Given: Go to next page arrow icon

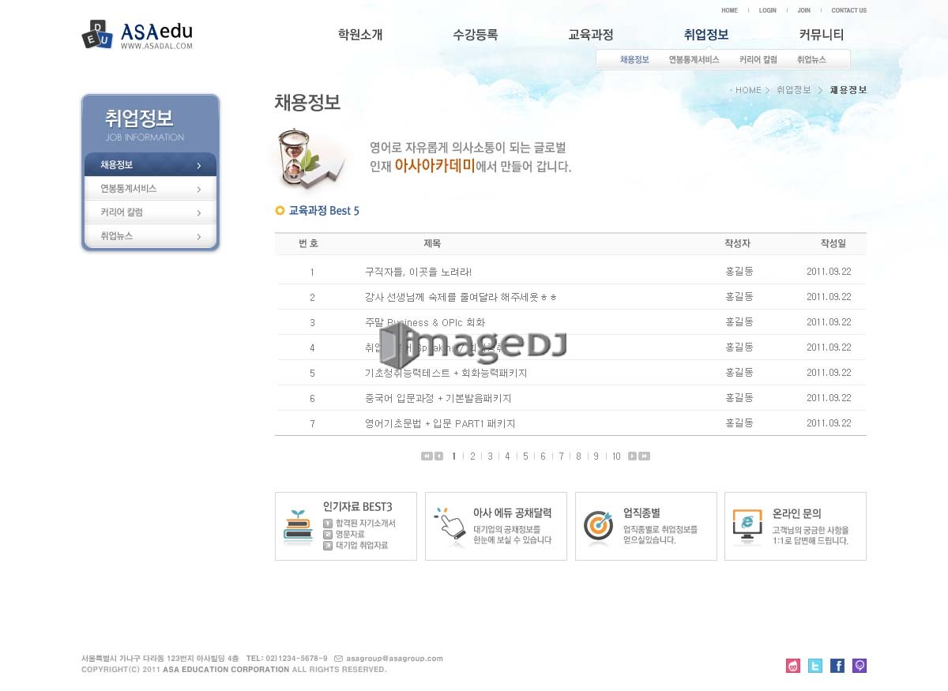Looking at the screenshot, I should [x=632, y=456].
